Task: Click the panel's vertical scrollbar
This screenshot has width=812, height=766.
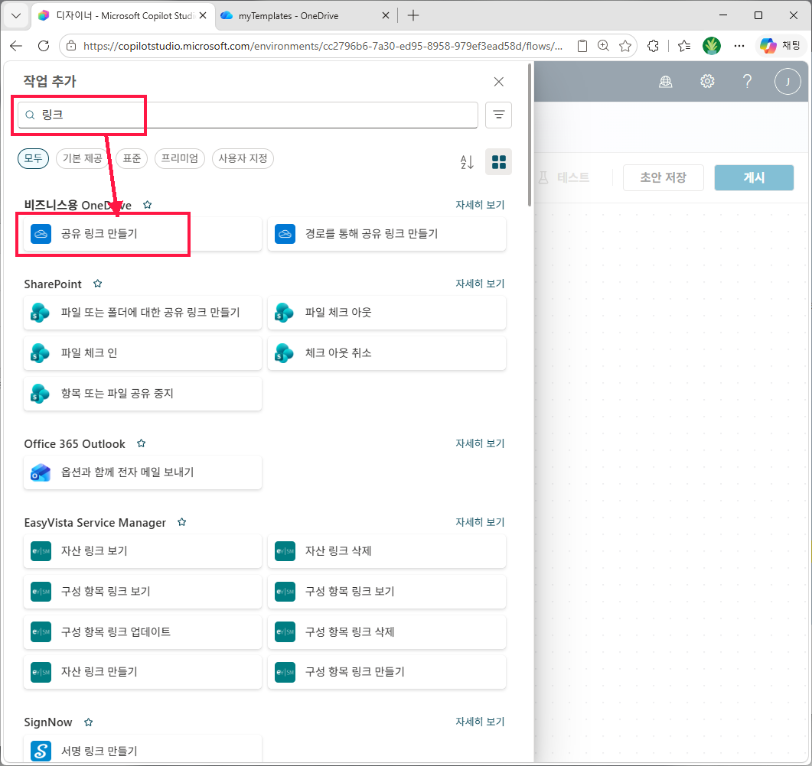Action: (x=530, y=135)
